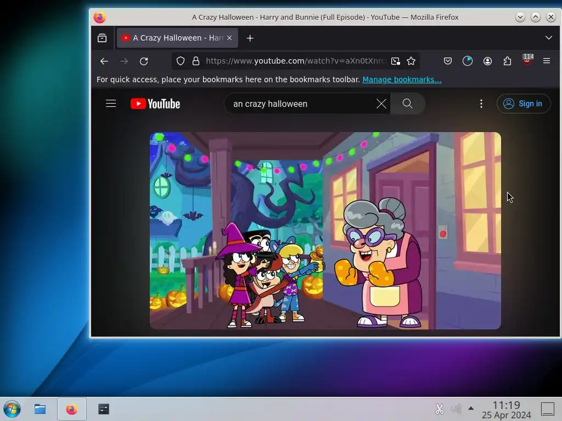Click the uBlock icon showing 114

pos(527,60)
